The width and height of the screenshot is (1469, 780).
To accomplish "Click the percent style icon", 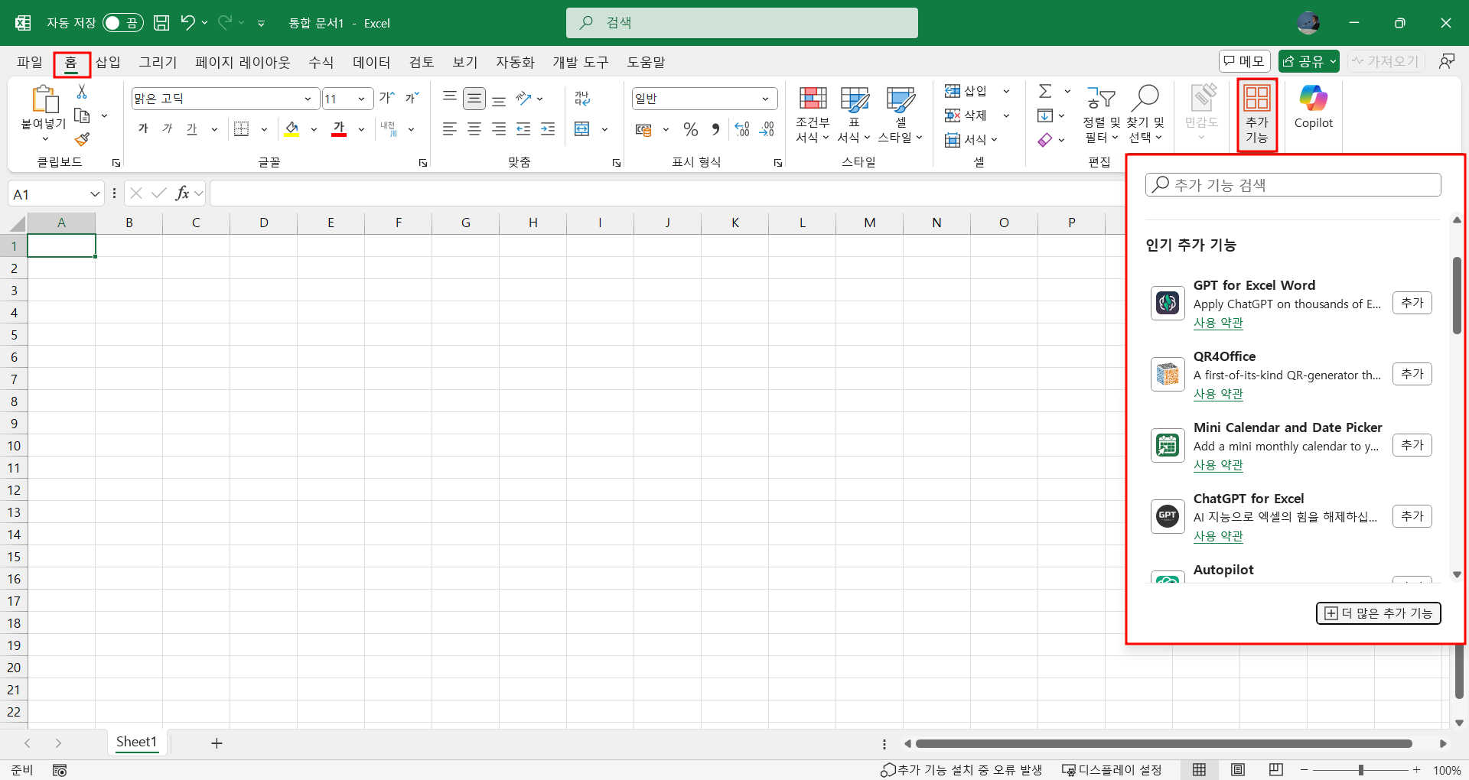I will [691, 129].
